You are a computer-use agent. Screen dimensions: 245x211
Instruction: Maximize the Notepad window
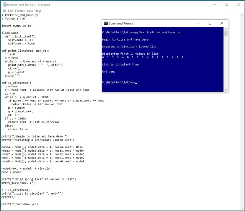pyautogui.click(x=227, y=4)
